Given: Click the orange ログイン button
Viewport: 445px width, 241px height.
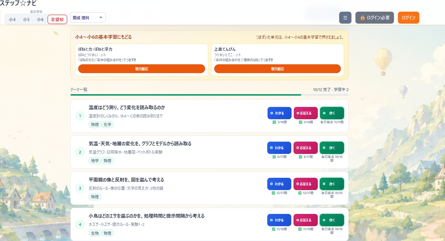Looking at the screenshot, I should point(408,18).
